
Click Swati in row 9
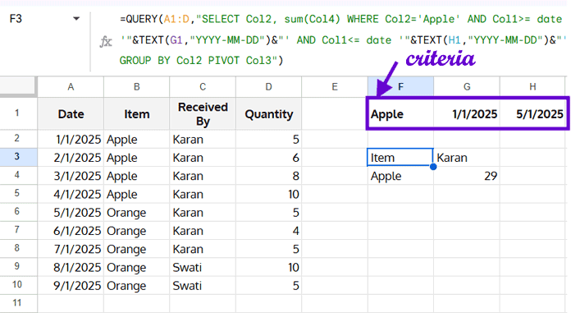(x=203, y=267)
